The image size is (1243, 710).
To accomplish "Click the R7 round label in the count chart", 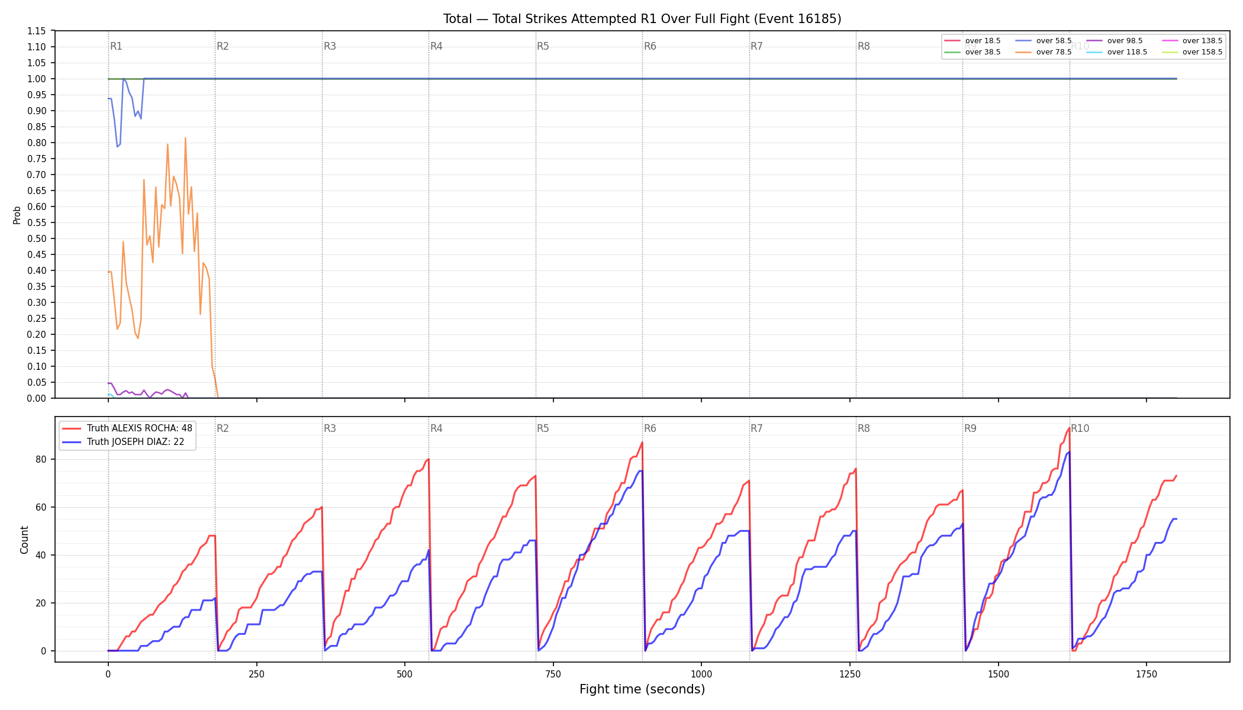I will pyautogui.click(x=756, y=428).
